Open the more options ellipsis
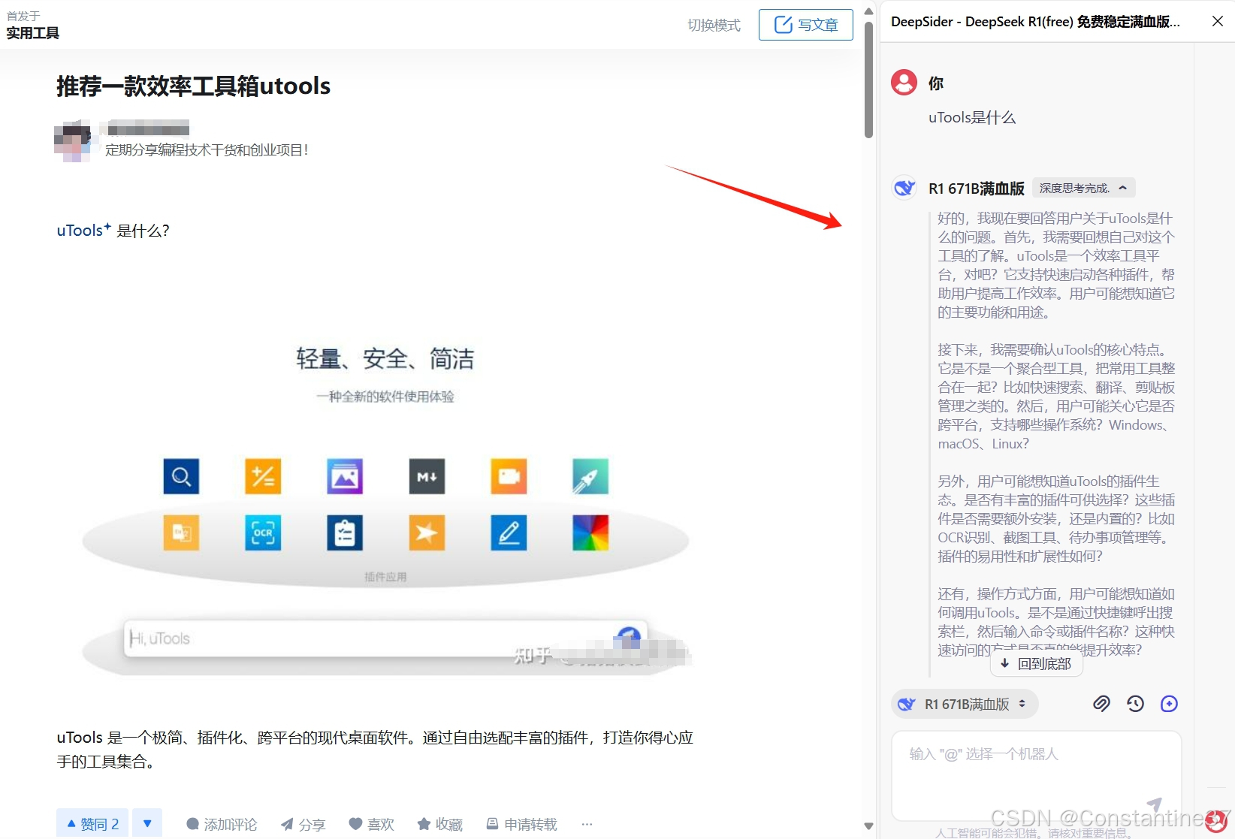The height and width of the screenshot is (839, 1235). 587,824
